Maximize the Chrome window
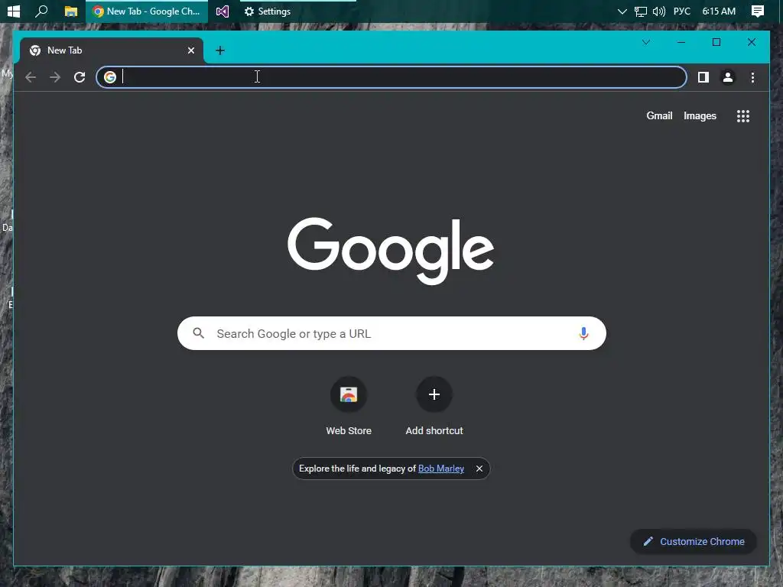 point(716,43)
